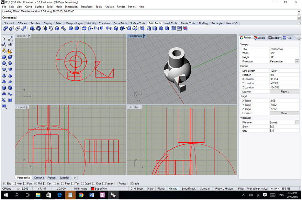
Task: Select the Truncated Pyramid tool
Action: 10,82
